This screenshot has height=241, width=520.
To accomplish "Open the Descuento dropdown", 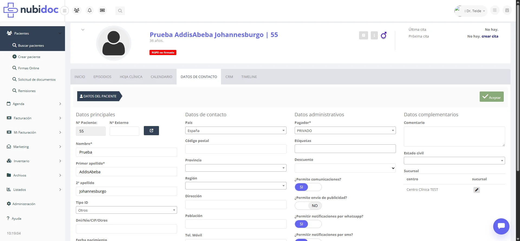I will tap(345, 168).
